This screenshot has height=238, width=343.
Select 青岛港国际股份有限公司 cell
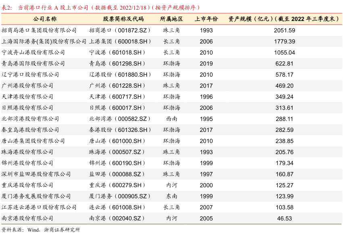click(33, 63)
